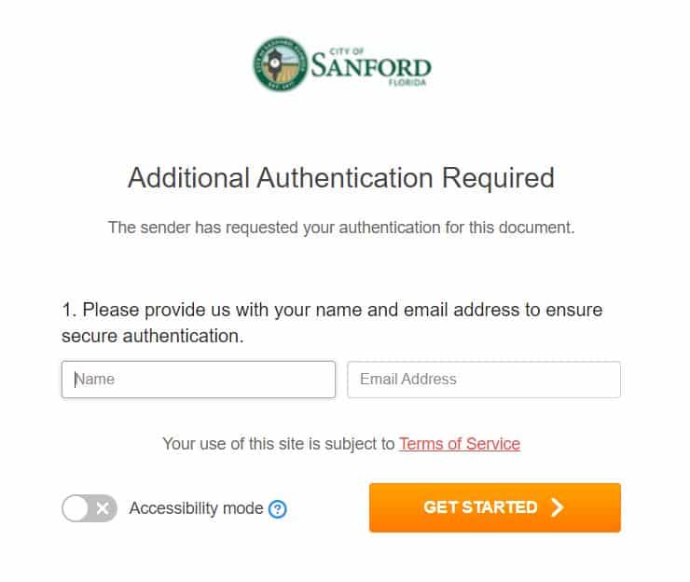
Task: Click the sender authentication request message
Action: 341,227
